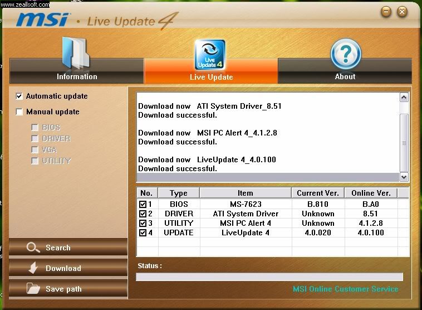
Task: Click log line Download now LiveUpdate 4_4.0.100
Action: (x=207, y=159)
